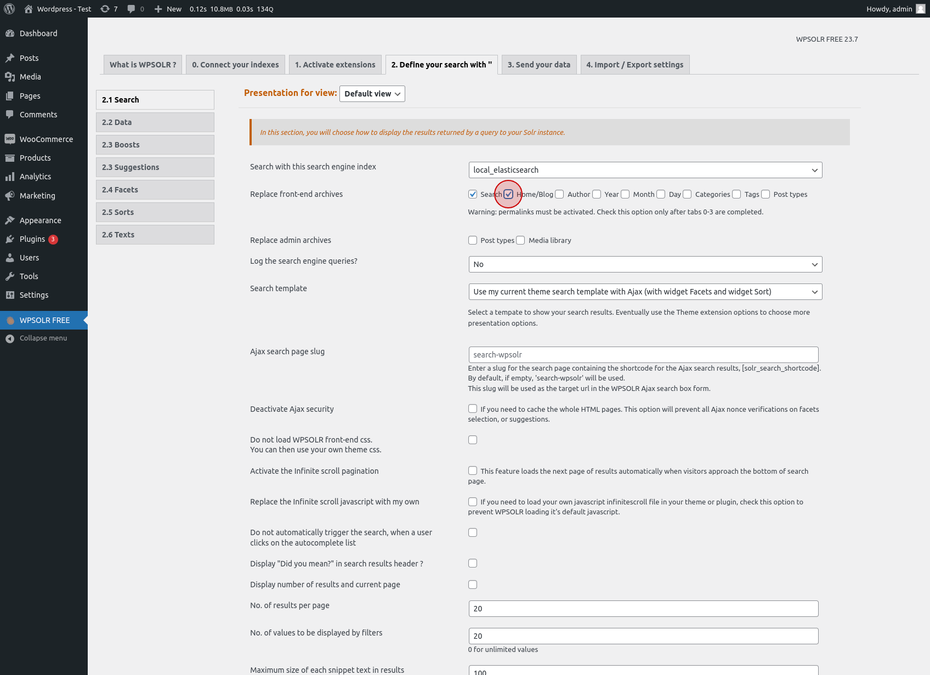Open the 2.5 Sorts section

[155, 212]
